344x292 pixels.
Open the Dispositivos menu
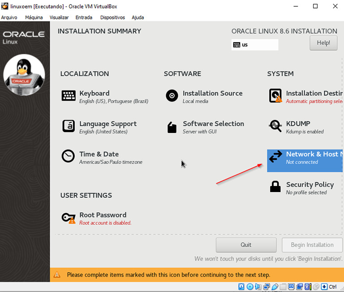[x=112, y=17]
